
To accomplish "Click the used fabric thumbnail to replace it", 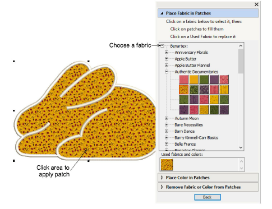I will point(167,165).
